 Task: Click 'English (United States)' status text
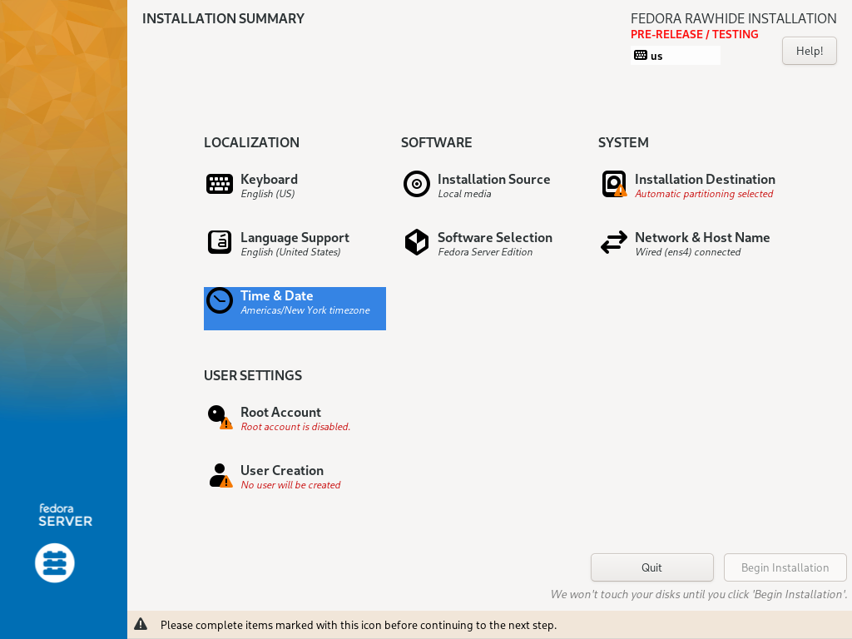click(290, 252)
